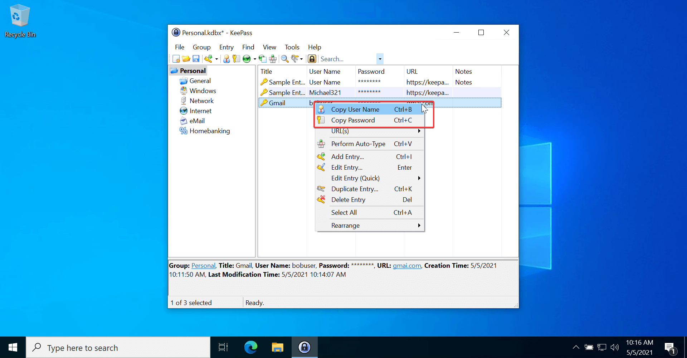
Task: Save the Personal.kdbx database
Action: click(x=196, y=59)
